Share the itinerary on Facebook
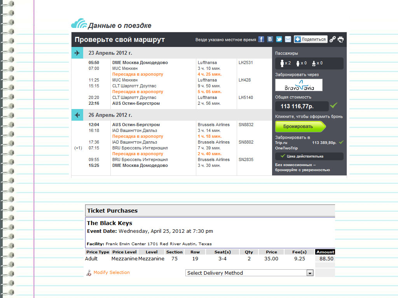Screen dimensions: 398x298 261,39
